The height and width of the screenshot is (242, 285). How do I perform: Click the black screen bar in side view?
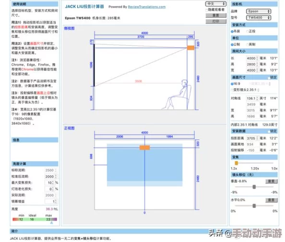pyautogui.click(x=94, y=65)
